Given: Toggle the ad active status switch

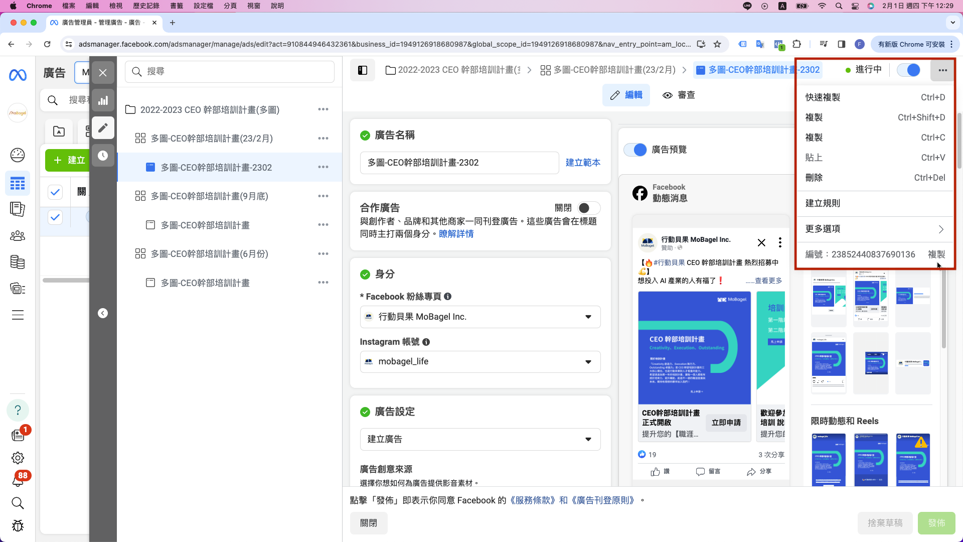Looking at the screenshot, I should pos(908,70).
